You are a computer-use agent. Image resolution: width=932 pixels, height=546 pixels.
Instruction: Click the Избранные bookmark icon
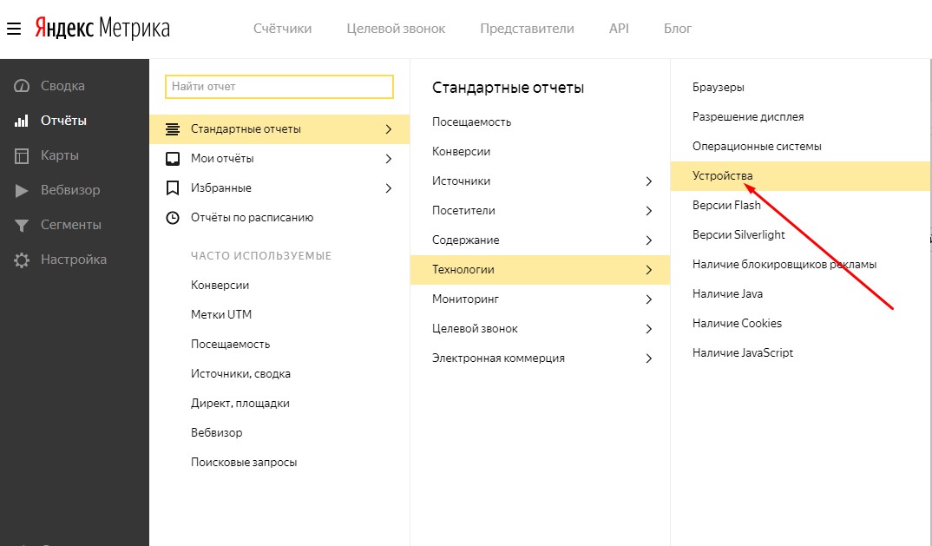click(x=173, y=188)
